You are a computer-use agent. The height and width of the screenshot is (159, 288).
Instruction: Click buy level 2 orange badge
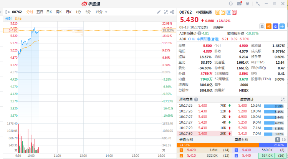coord(181,156)
